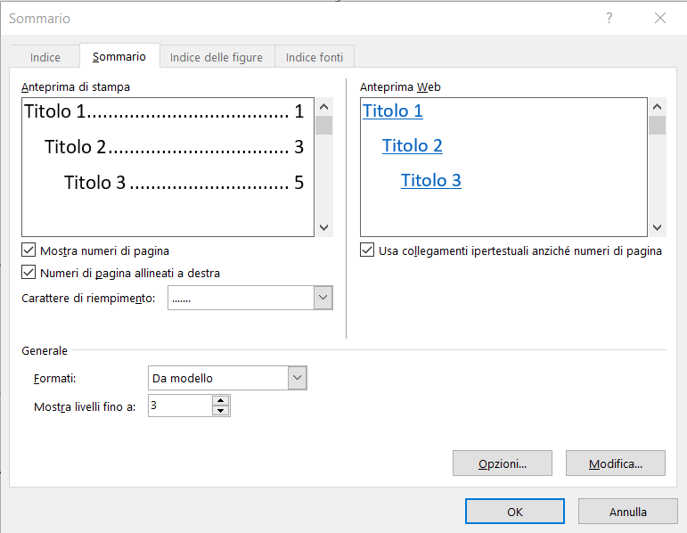Screen dimensions: 687x533
Task: Click the Opzioni button
Action: point(503,463)
